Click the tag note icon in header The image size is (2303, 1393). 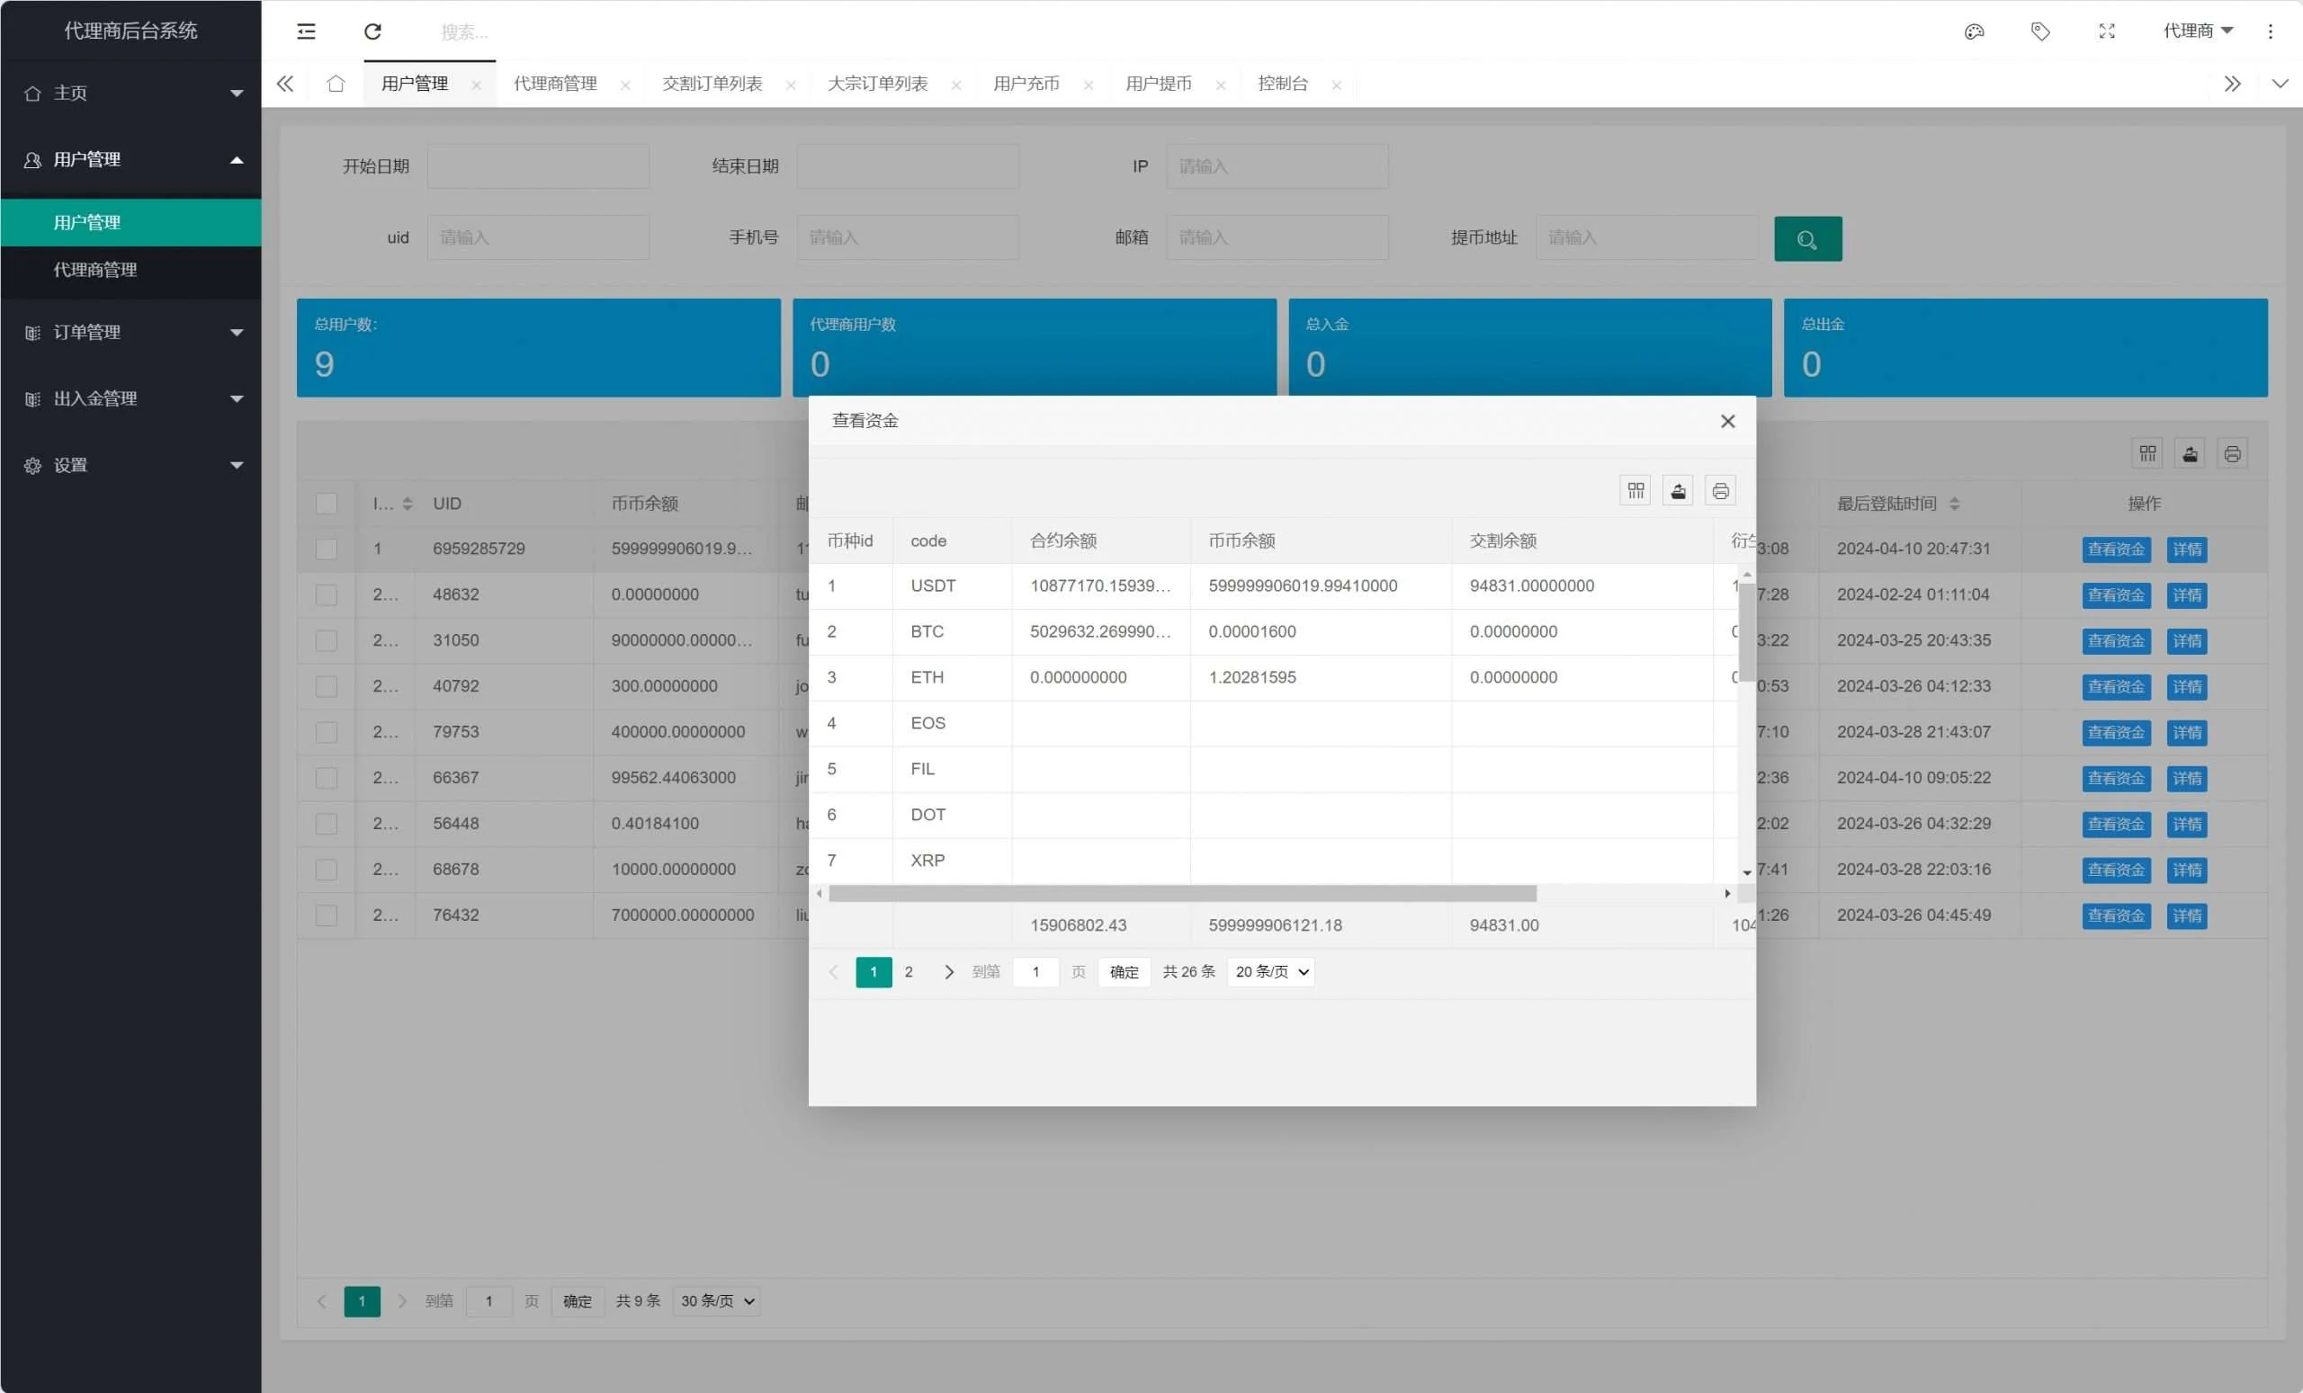point(2039,31)
